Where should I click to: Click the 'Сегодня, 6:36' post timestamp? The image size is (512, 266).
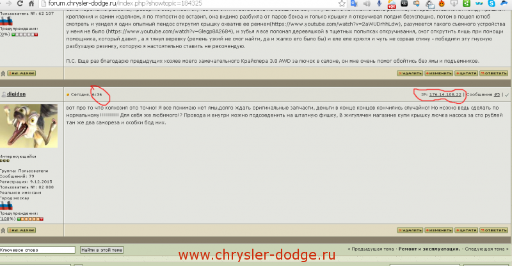pos(86,95)
